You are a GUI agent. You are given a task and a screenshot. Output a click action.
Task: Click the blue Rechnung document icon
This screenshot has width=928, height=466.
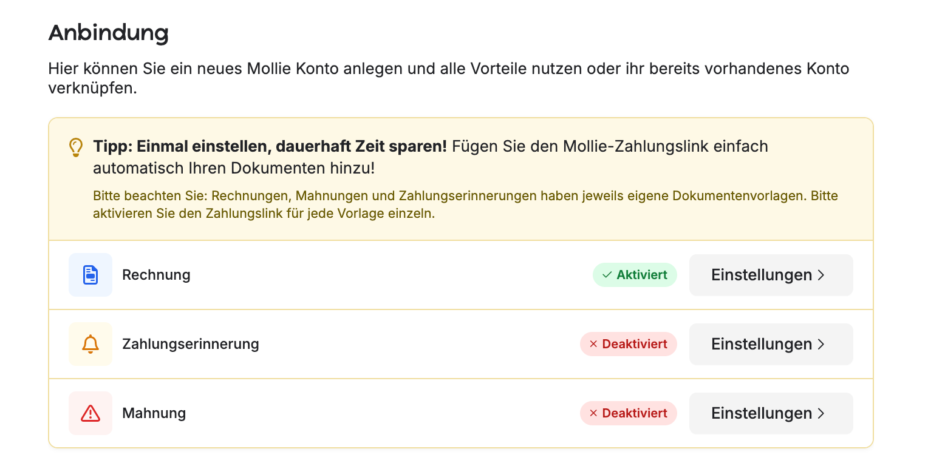click(x=90, y=275)
